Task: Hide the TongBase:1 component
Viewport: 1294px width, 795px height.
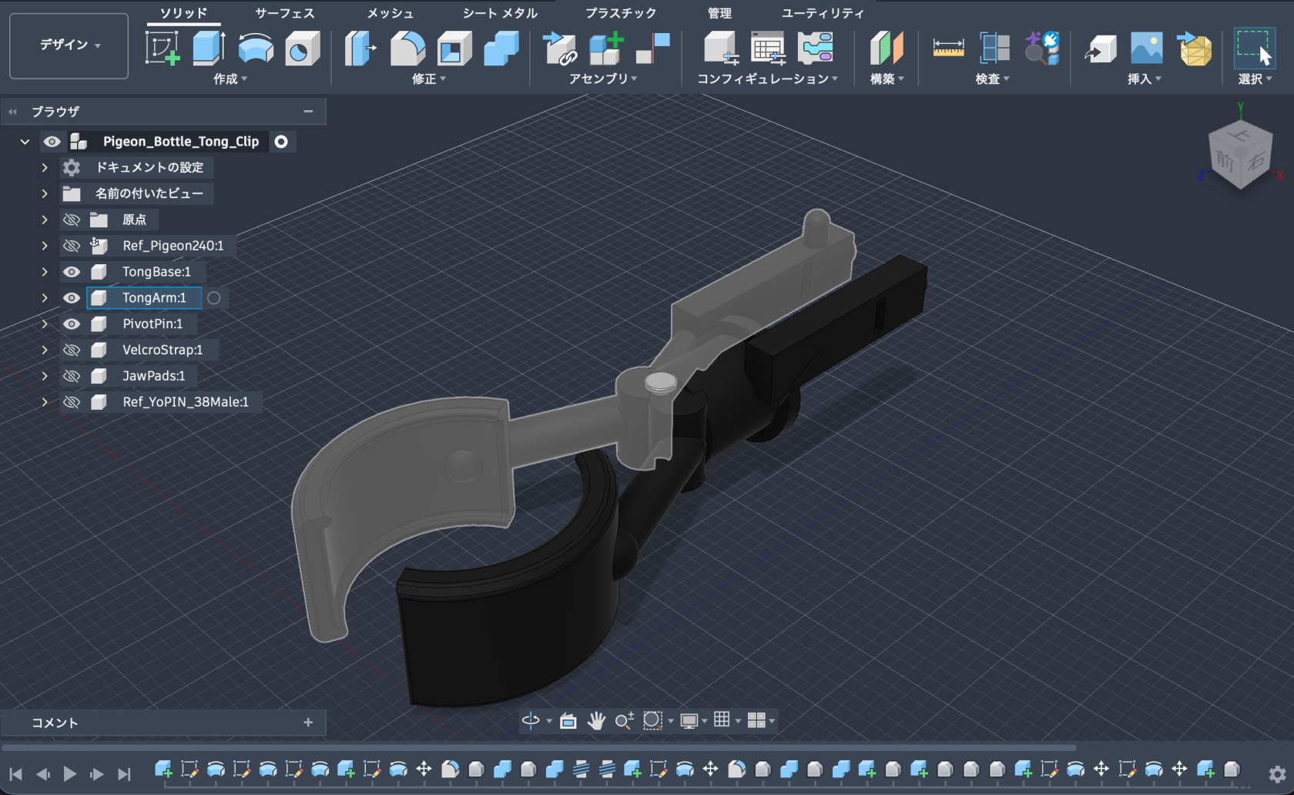Action: [72, 272]
